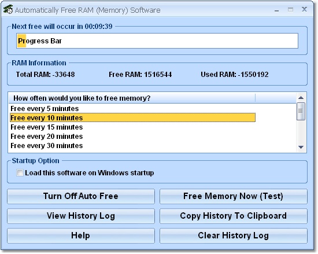Copy History To Clipboard

pyautogui.click(x=234, y=216)
